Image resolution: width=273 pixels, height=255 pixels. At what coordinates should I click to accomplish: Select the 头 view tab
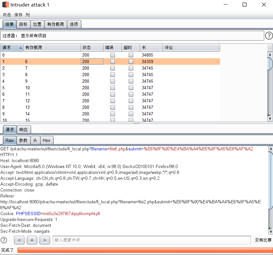(35, 140)
